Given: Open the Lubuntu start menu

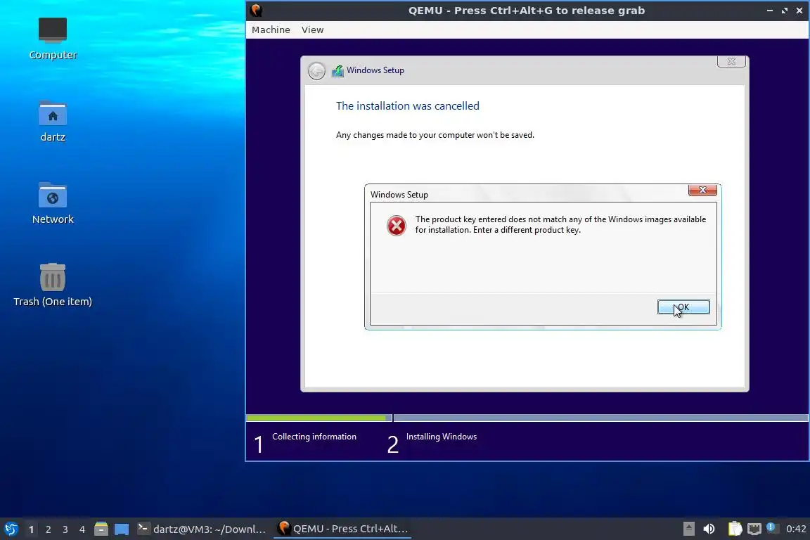Looking at the screenshot, I should 11,529.
